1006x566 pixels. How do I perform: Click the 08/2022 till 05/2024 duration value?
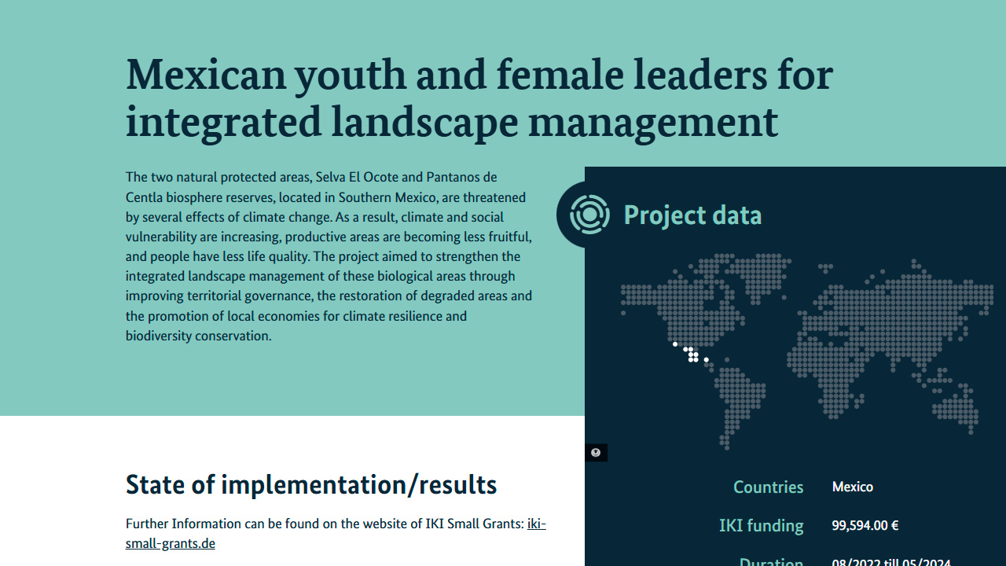pyautogui.click(x=890, y=562)
